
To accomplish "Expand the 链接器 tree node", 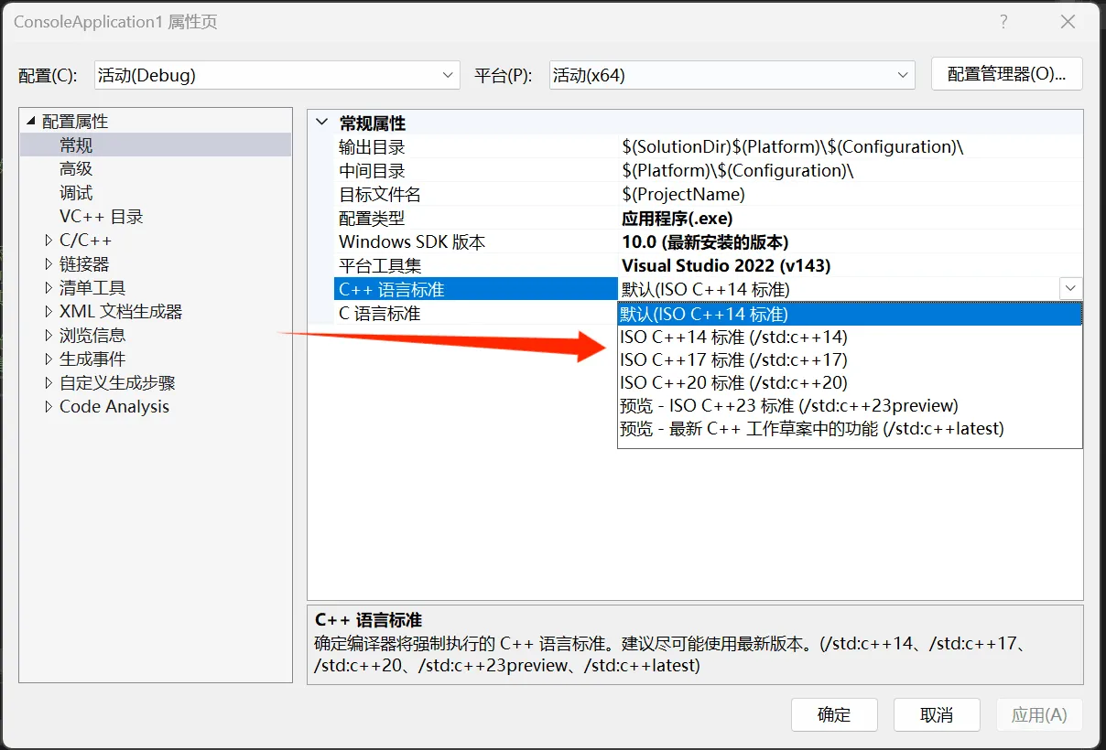I will (x=49, y=264).
